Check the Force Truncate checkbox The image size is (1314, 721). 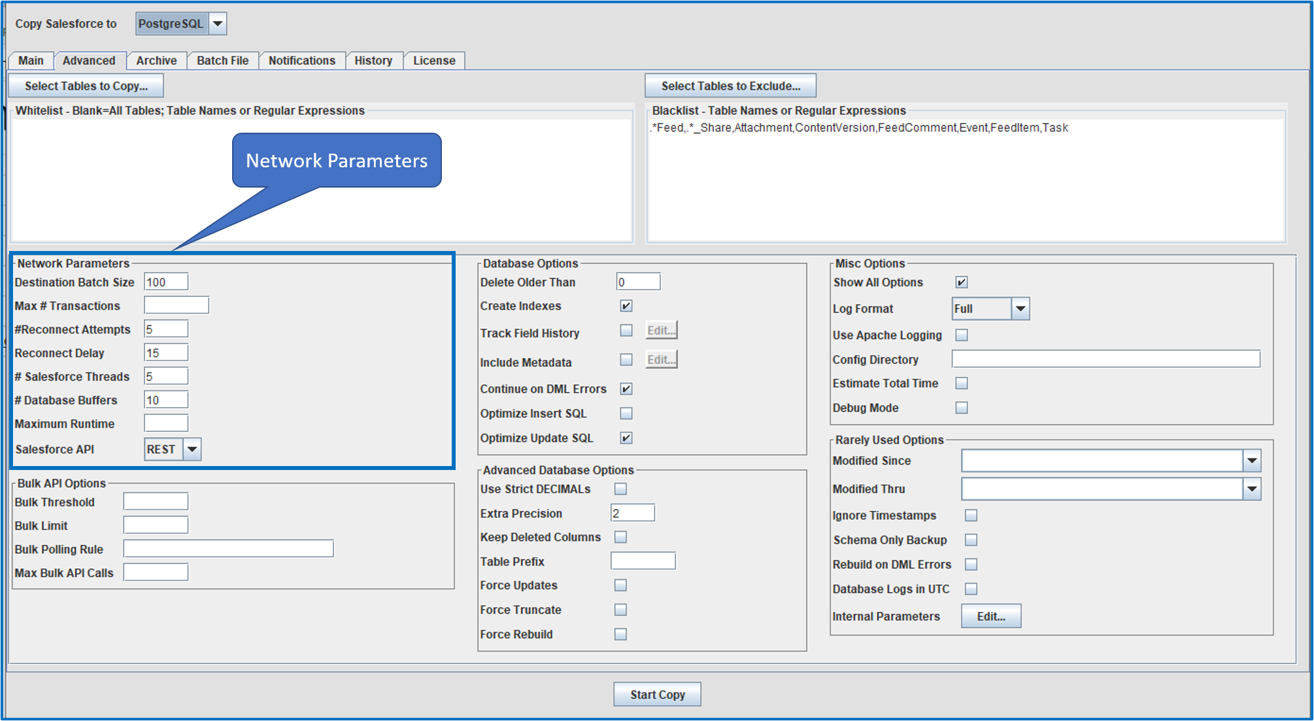[x=620, y=610]
